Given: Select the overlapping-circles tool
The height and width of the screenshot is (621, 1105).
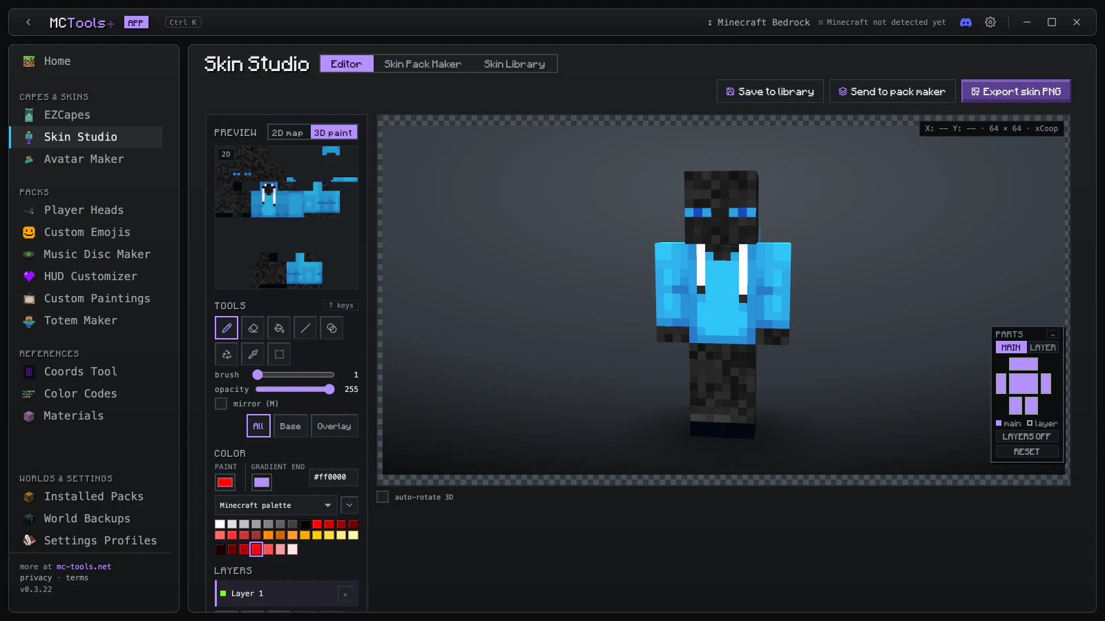Looking at the screenshot, I should (331, 328).
